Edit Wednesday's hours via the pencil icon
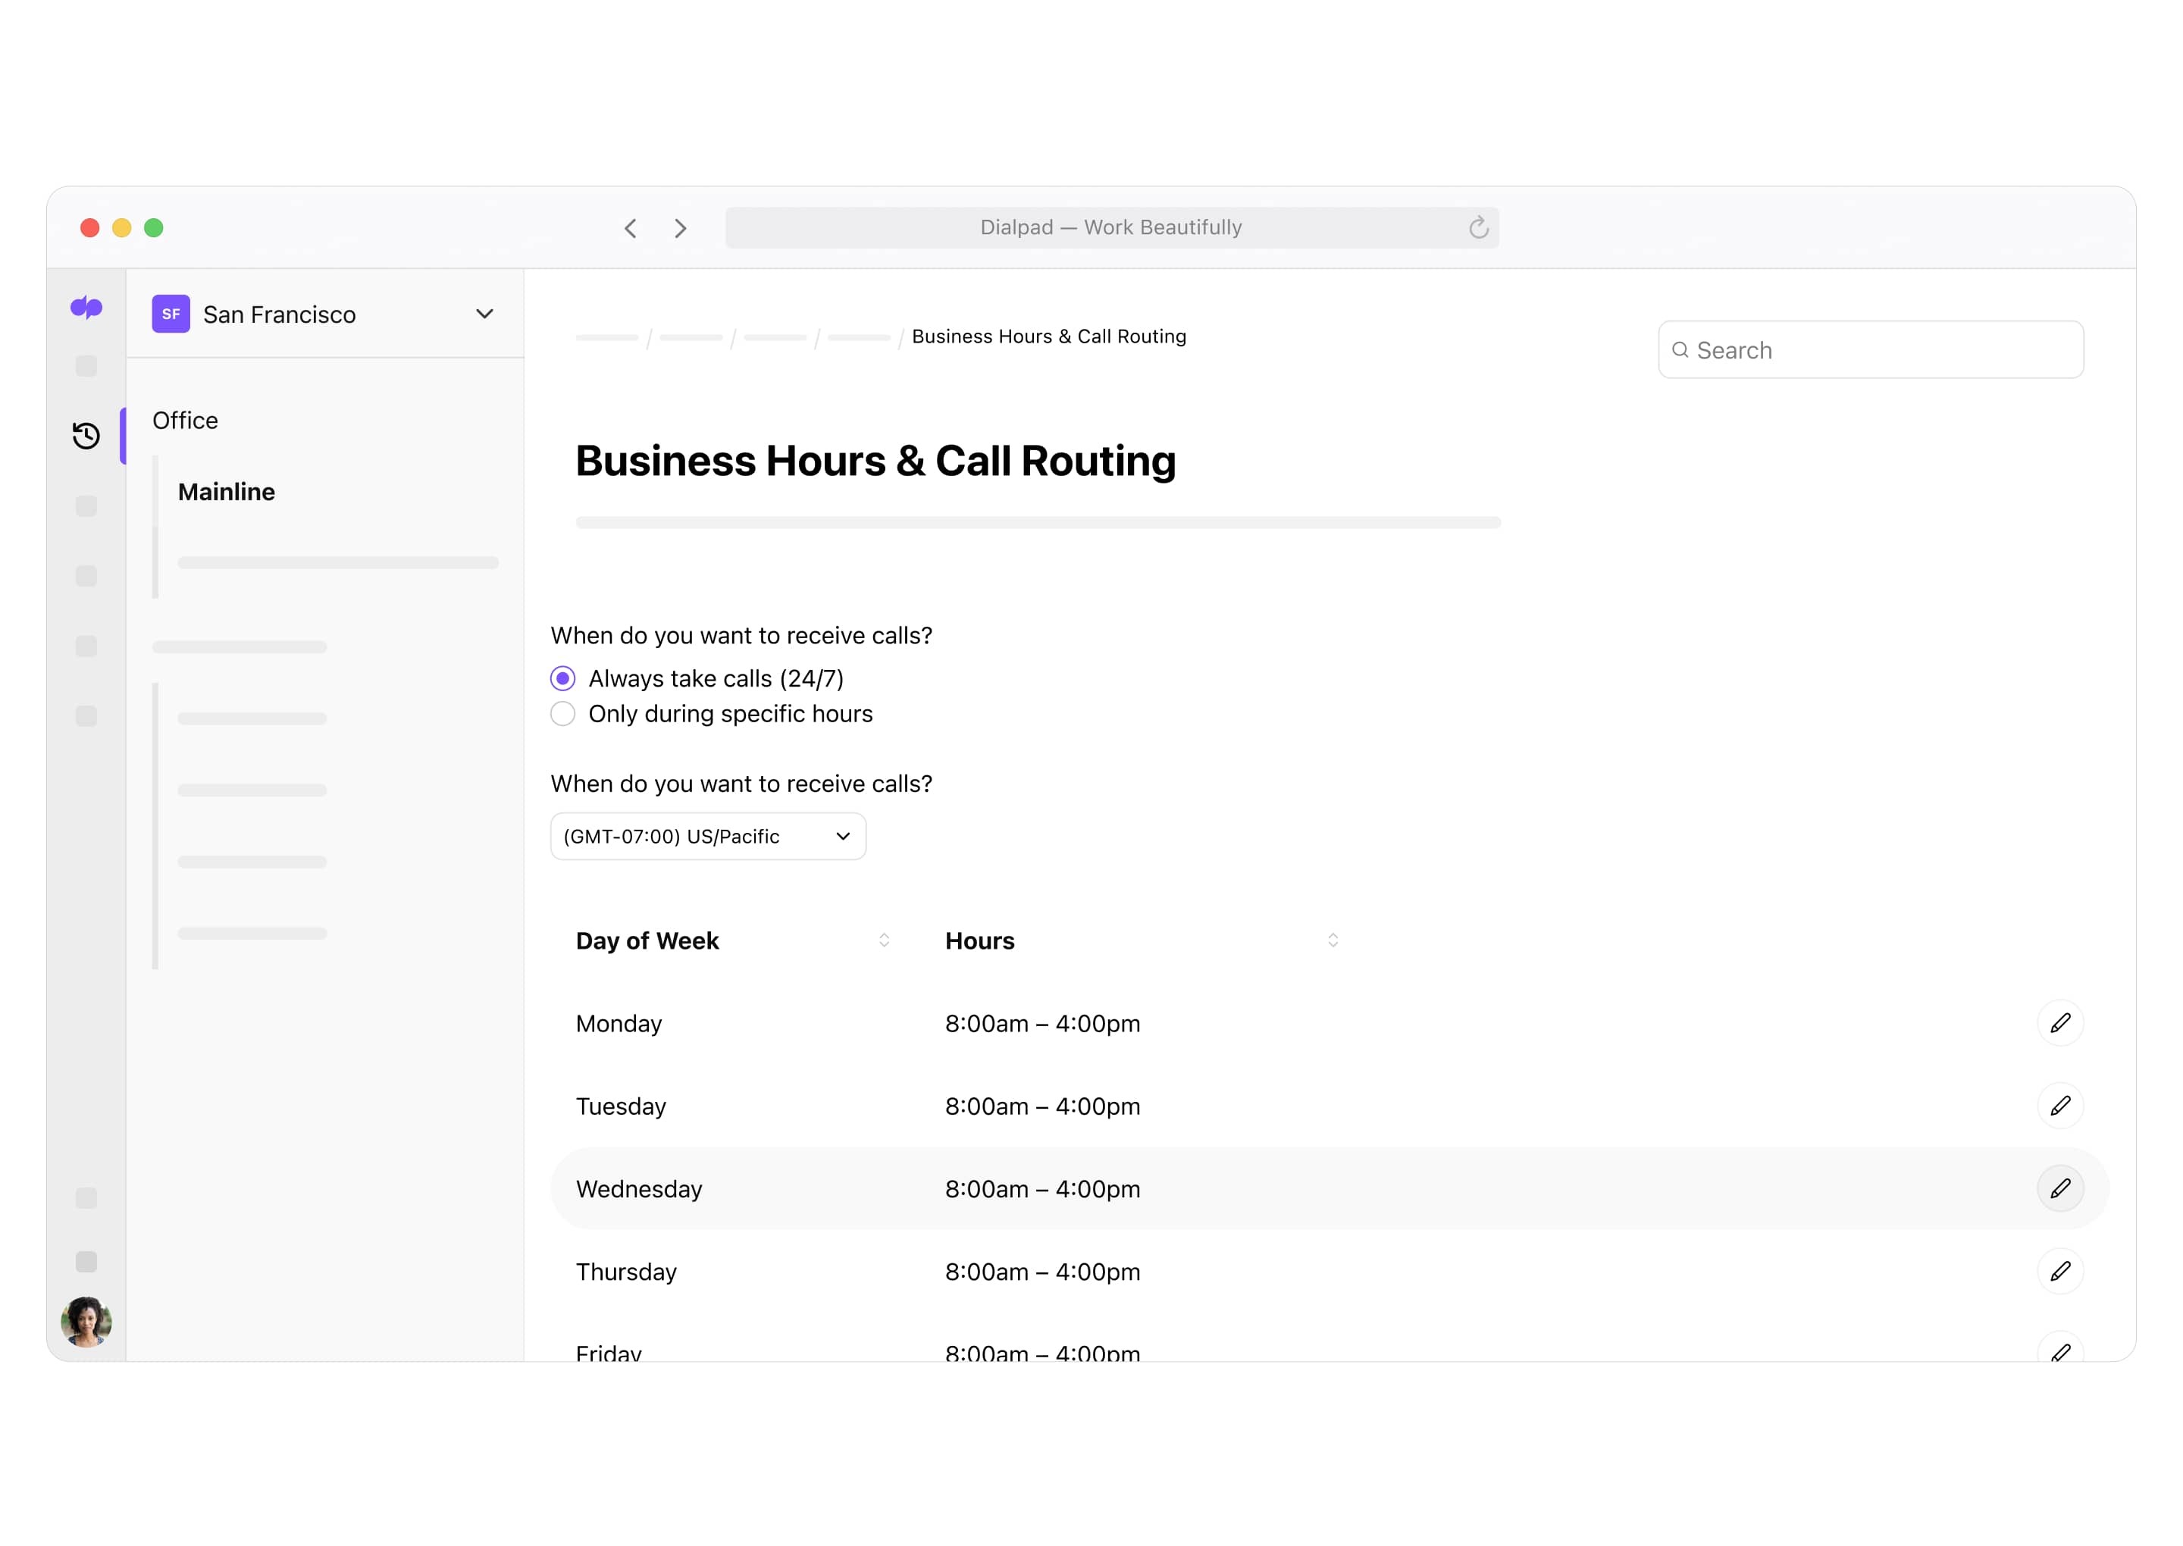 pyautogui.click(x=2061, y=1188)
